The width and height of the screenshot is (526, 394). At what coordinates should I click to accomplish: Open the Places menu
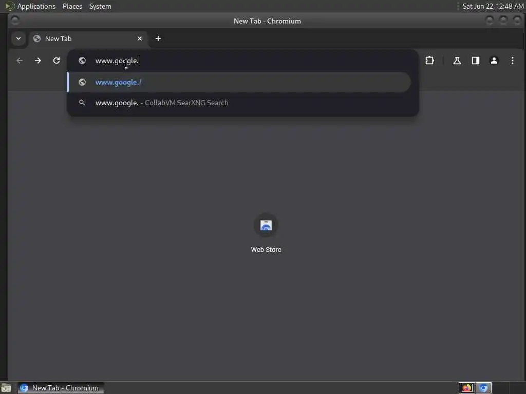72,6
